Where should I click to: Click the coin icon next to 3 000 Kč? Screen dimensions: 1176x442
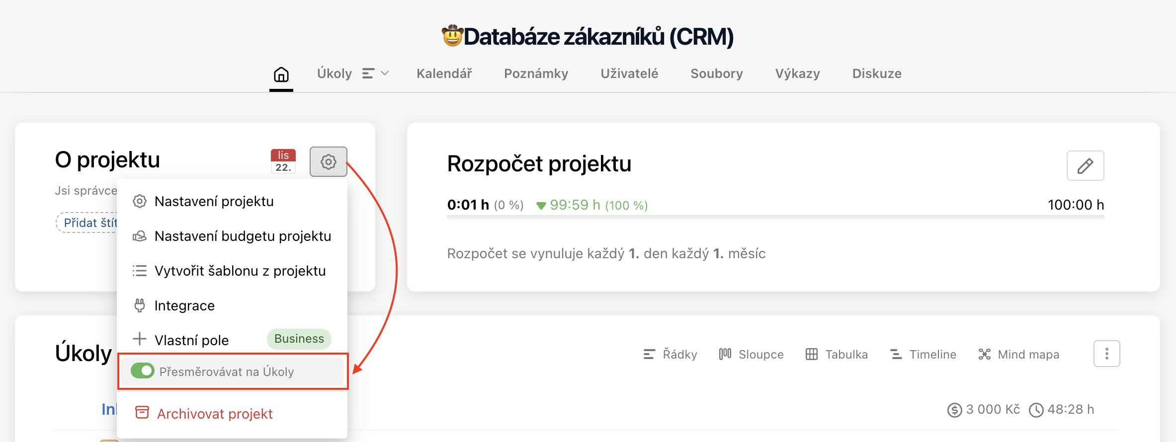pos(954,410)
